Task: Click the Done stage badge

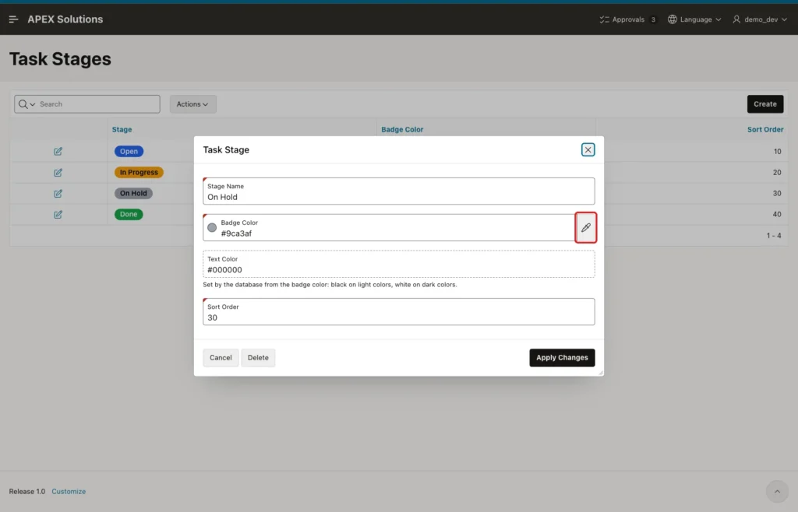Action: tap(129, 214)
